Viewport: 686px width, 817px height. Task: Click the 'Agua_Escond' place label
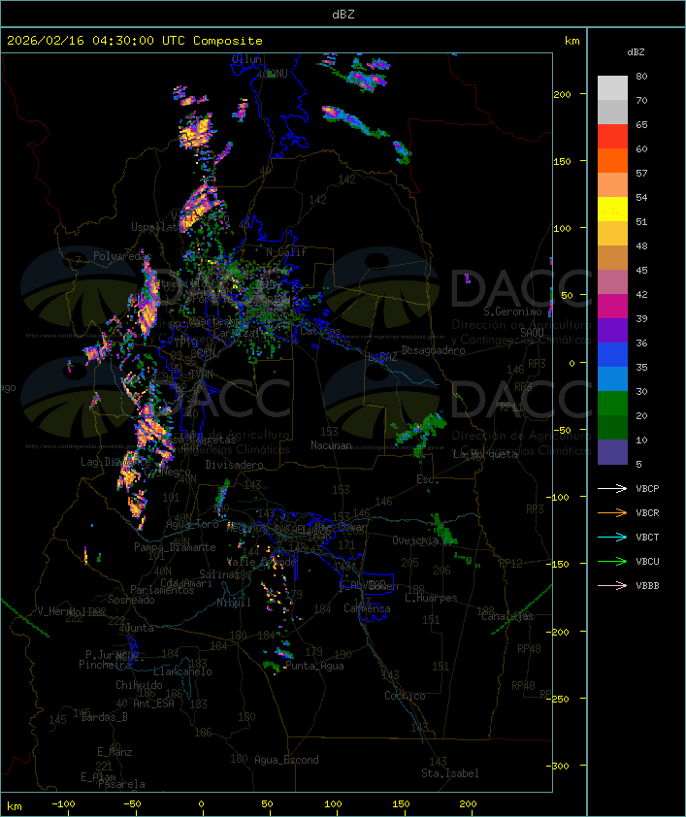[286, 760]
